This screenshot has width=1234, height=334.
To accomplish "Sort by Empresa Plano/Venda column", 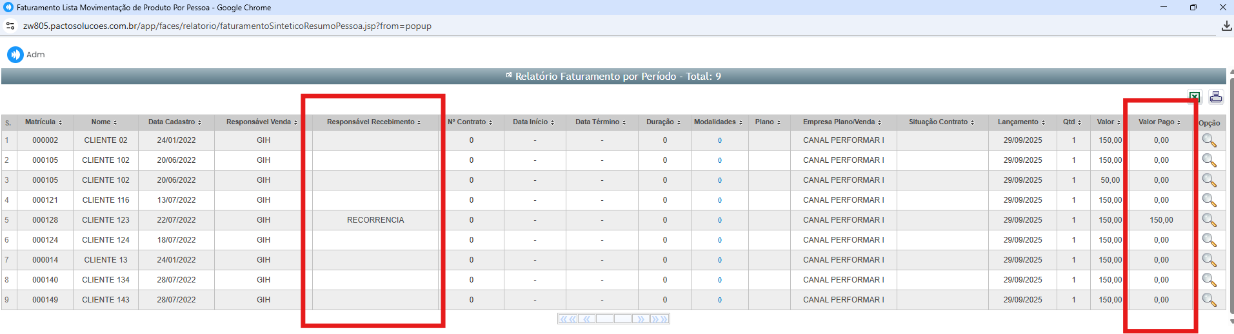I will 842,122.
